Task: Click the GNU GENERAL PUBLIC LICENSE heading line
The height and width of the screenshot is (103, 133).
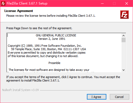Action: [56, 35]
